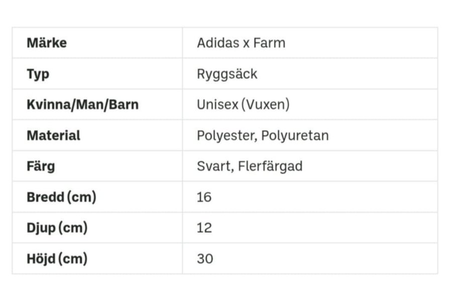Click the word Farm in brand value
Viewport: 452px width, 300px height.
[269, 43]
